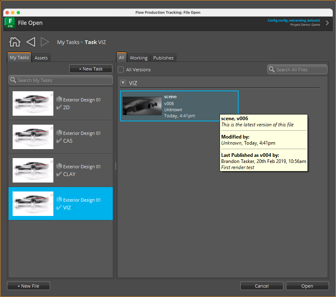Click the + New File button
Viewport: 336px width, 297px height.
pyautogui.click(x=29, y=286)
